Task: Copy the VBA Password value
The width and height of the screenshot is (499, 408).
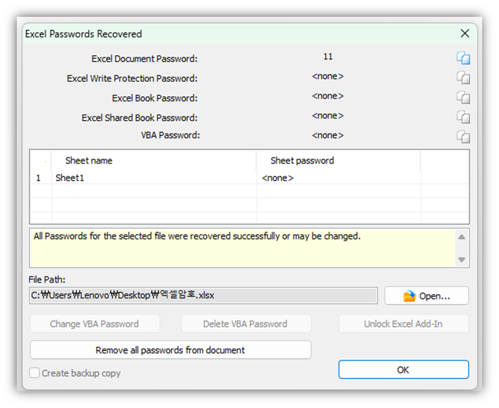Action: coord(463,137)
